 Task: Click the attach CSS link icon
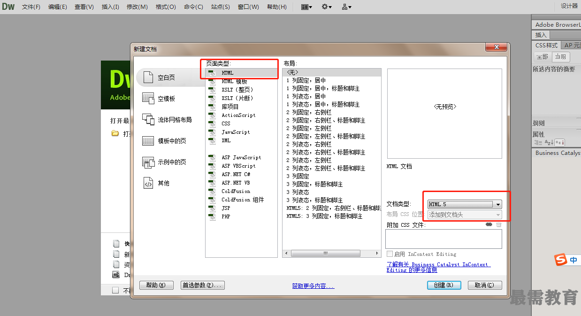click(489, 225)
